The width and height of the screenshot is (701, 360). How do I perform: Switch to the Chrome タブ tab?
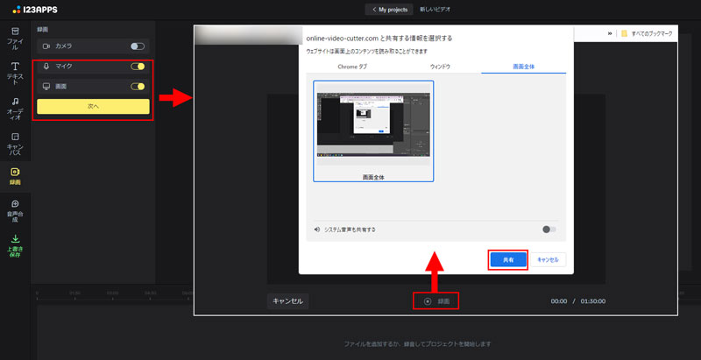pyautogui.click(x=352, y=67)
